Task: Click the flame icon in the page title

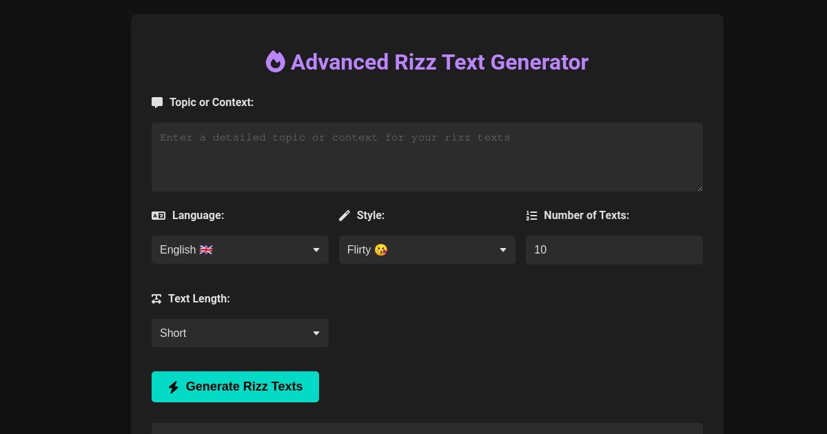Action: tap(275, 62)
